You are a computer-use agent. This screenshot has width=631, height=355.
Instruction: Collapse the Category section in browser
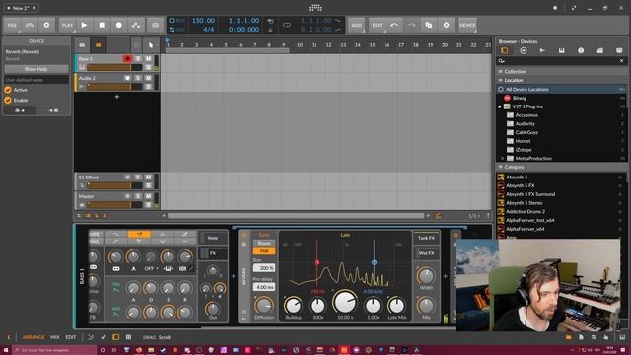coord(501,167)
